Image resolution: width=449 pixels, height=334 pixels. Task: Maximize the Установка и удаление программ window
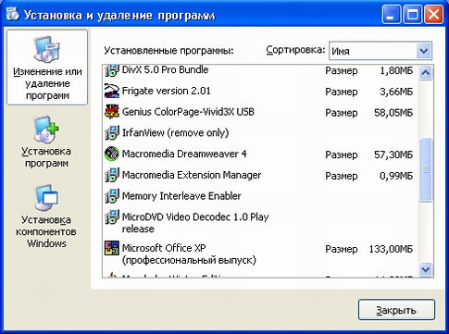[413, 15]
